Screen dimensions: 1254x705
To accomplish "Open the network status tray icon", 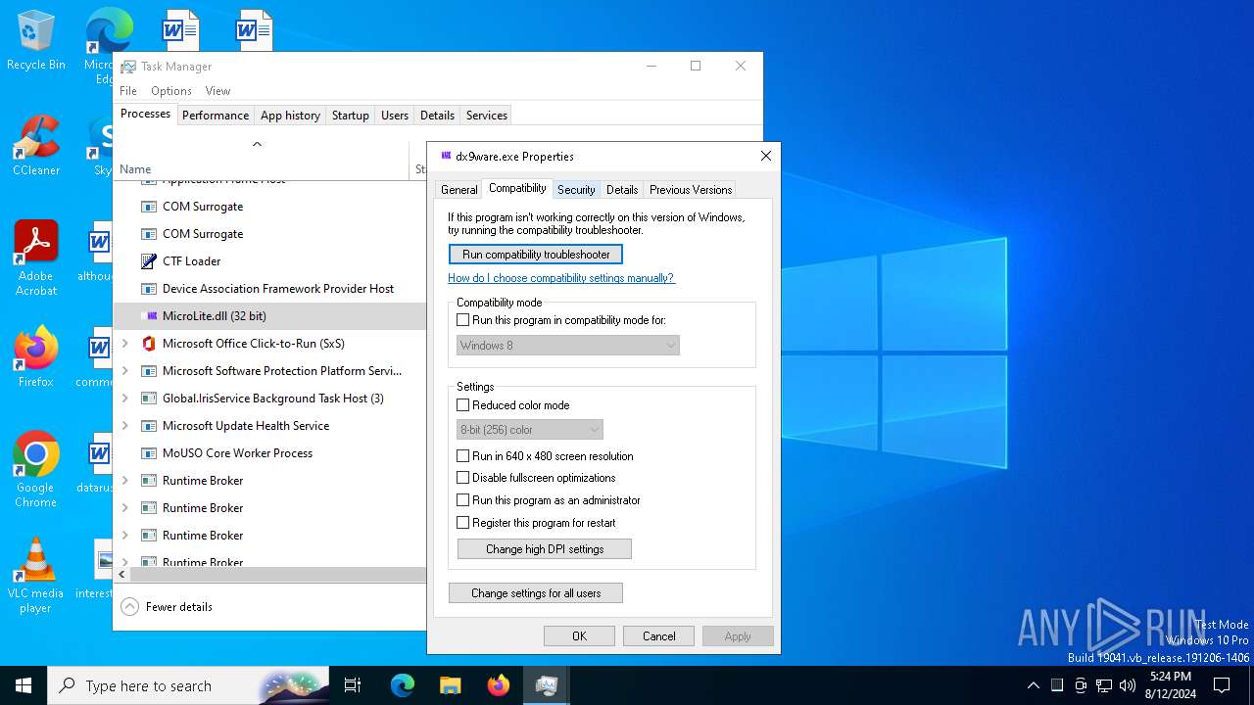I will [1104, 685].
